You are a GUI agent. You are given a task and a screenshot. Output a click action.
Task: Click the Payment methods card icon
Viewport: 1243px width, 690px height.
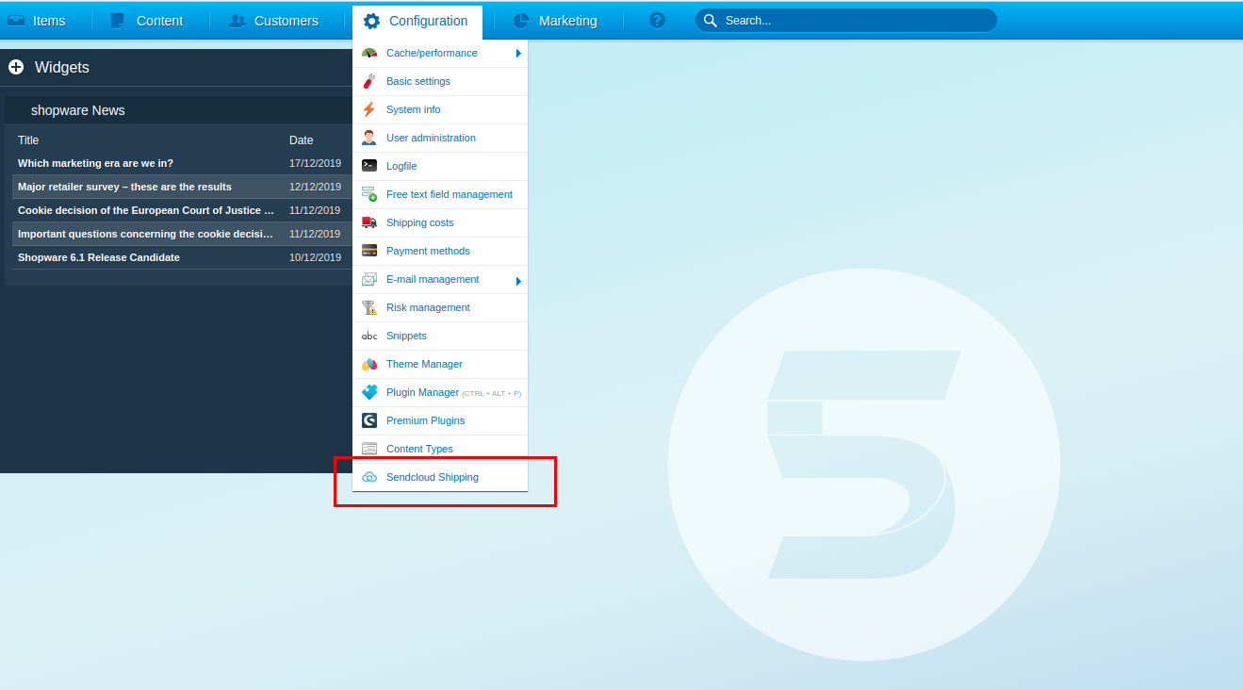pyautogui.click(x=369, y=251)
